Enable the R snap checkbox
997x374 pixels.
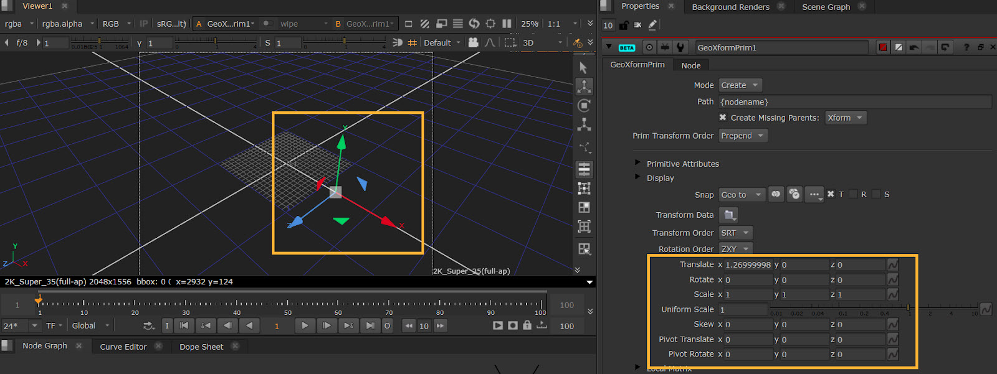(854, 194)
